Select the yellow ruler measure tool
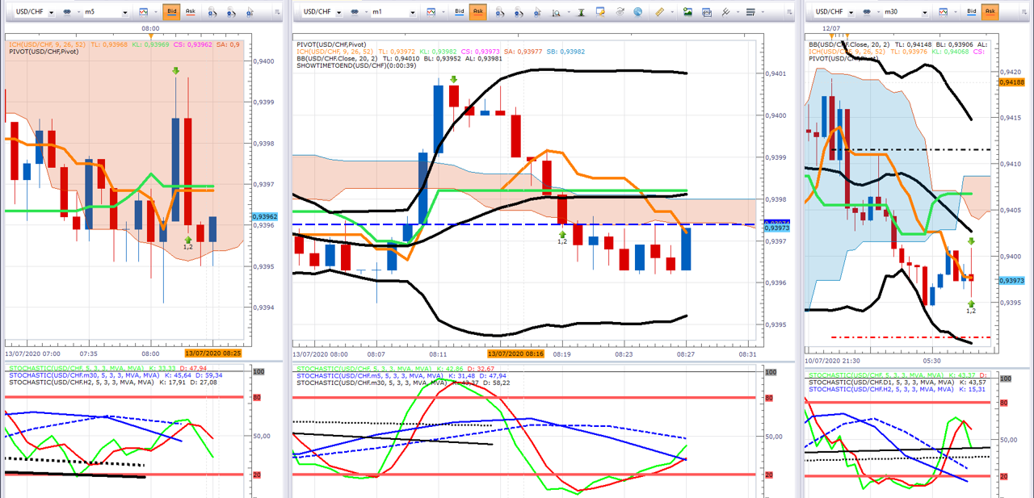The image size is (1034, 498). pyautogui.click(x=659, y=12)
